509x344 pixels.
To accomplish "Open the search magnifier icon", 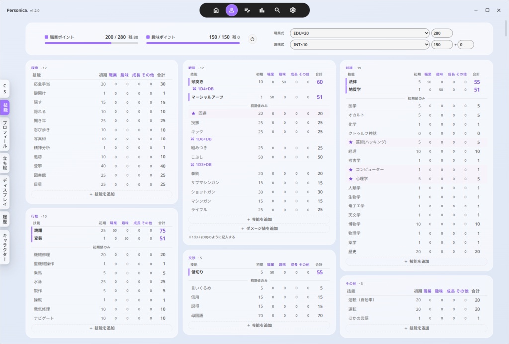I will click(277, 10).
